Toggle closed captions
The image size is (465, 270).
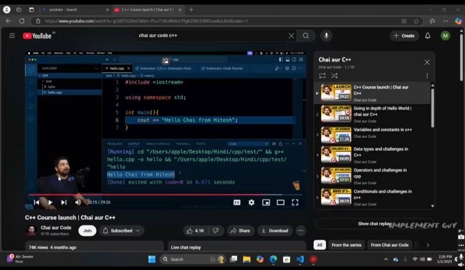click(x=237, y=202)
